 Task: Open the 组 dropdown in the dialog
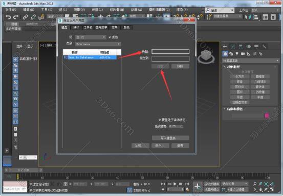click(91, 37)
